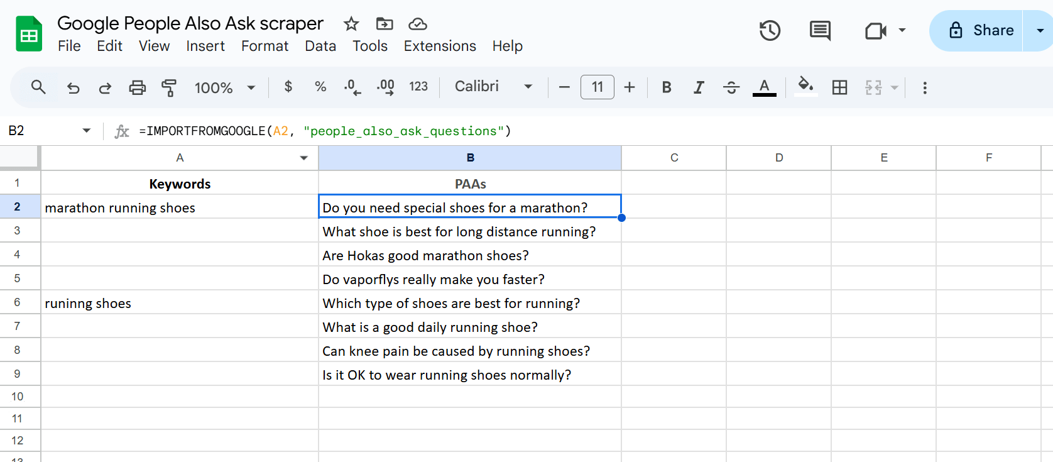Screen dimensions: 1053x462
Task: Click the document title Google People Also Ask scraper
Action: point(190,23)
